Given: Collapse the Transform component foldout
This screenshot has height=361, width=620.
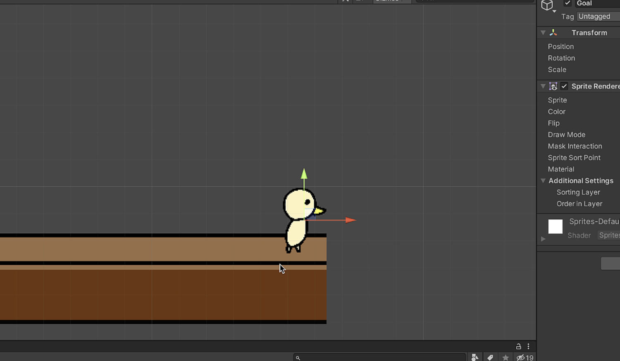Looking at the screenshot, I should 543,33.
